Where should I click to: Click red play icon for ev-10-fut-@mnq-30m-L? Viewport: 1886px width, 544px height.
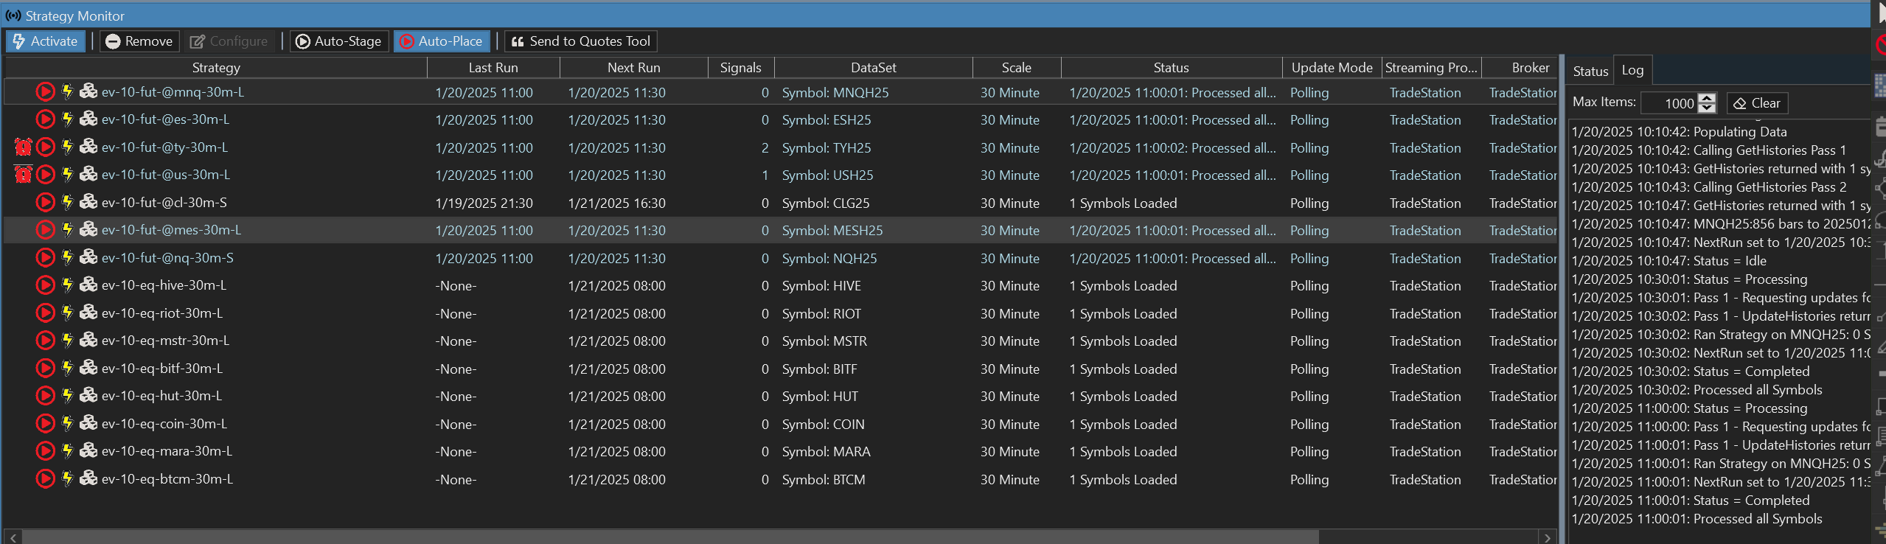(45, 92)
